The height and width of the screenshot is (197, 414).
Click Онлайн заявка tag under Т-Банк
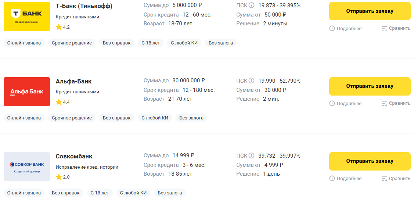pos(24,43)
